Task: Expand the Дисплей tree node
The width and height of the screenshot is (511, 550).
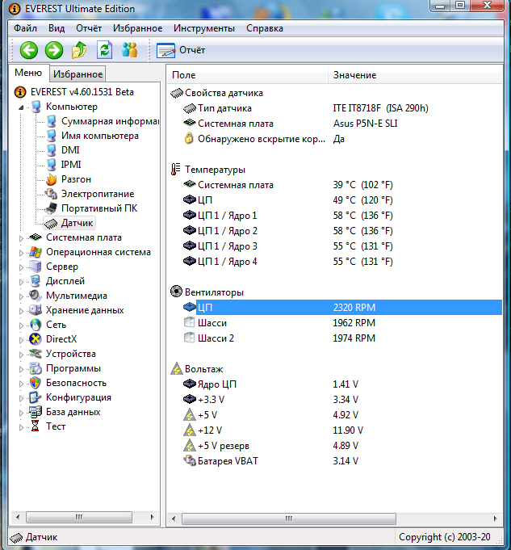Action: 22,282
